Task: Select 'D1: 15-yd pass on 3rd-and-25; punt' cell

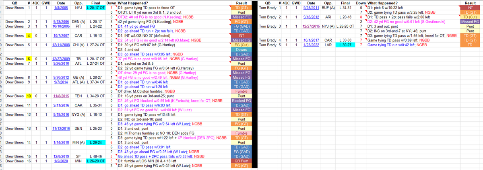Action: (x=173, y=96)
